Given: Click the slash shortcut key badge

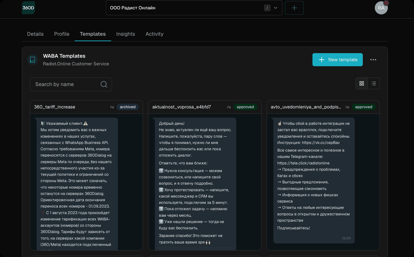Looking at the screenshot, I should tap(267, 8).
